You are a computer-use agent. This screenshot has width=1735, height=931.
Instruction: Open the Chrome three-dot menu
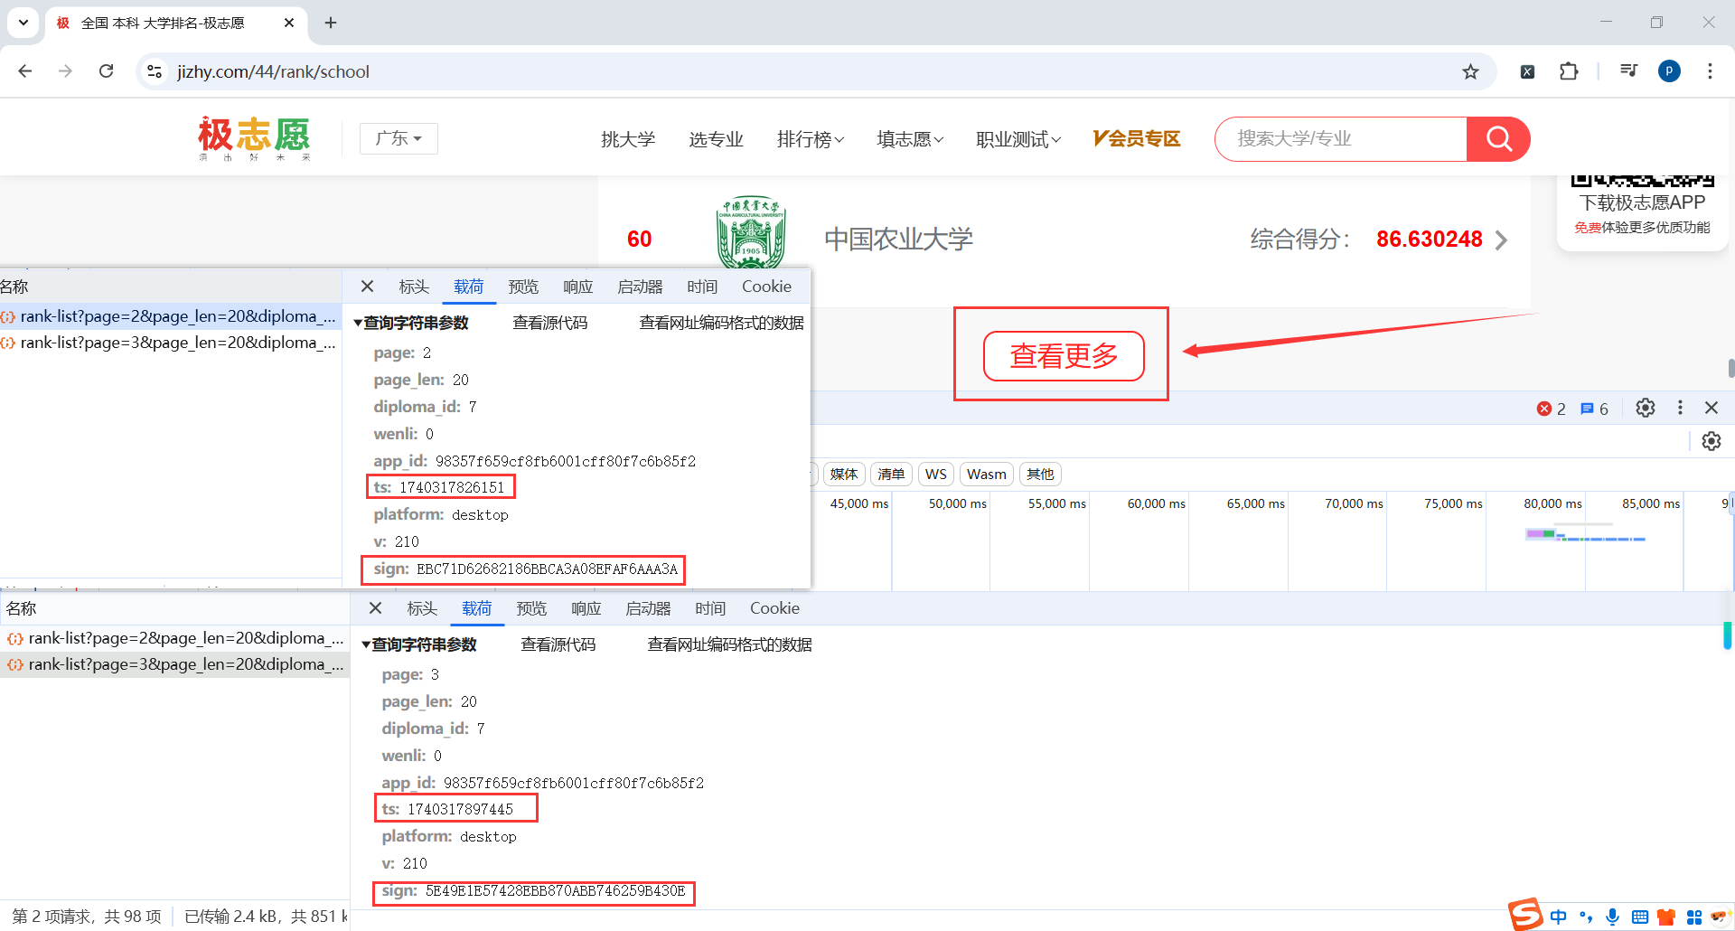[x=1710, y=71]
